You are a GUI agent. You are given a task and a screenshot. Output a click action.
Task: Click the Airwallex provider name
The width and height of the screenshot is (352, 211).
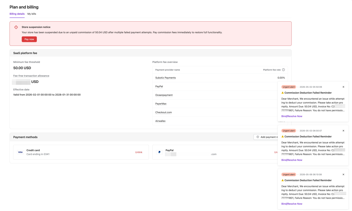point(160,121)
